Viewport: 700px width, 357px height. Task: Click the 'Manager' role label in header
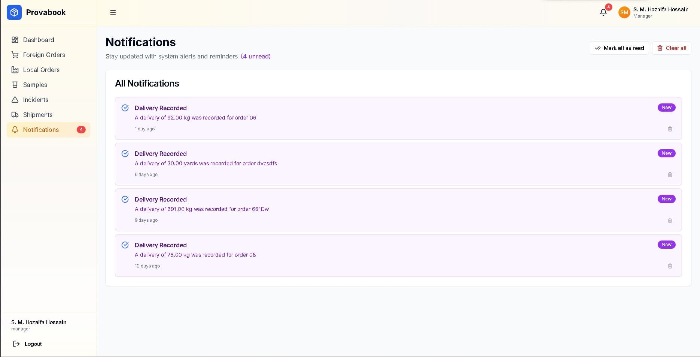pos(642,16)
